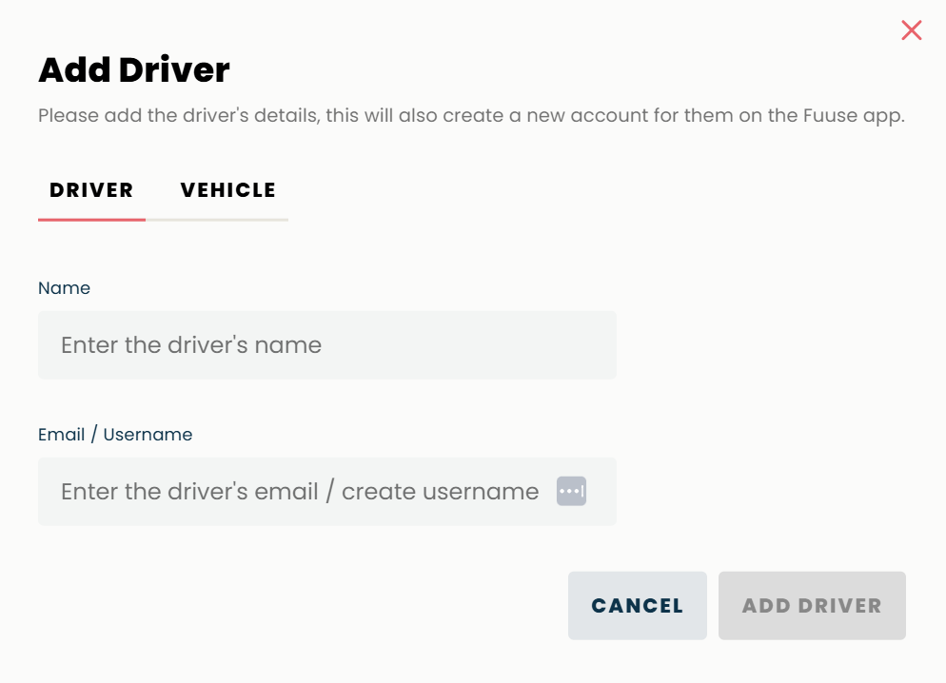This screenshot has height=683, width=946.
Task: Click the Add Driver heading
Action: point(134,69)
